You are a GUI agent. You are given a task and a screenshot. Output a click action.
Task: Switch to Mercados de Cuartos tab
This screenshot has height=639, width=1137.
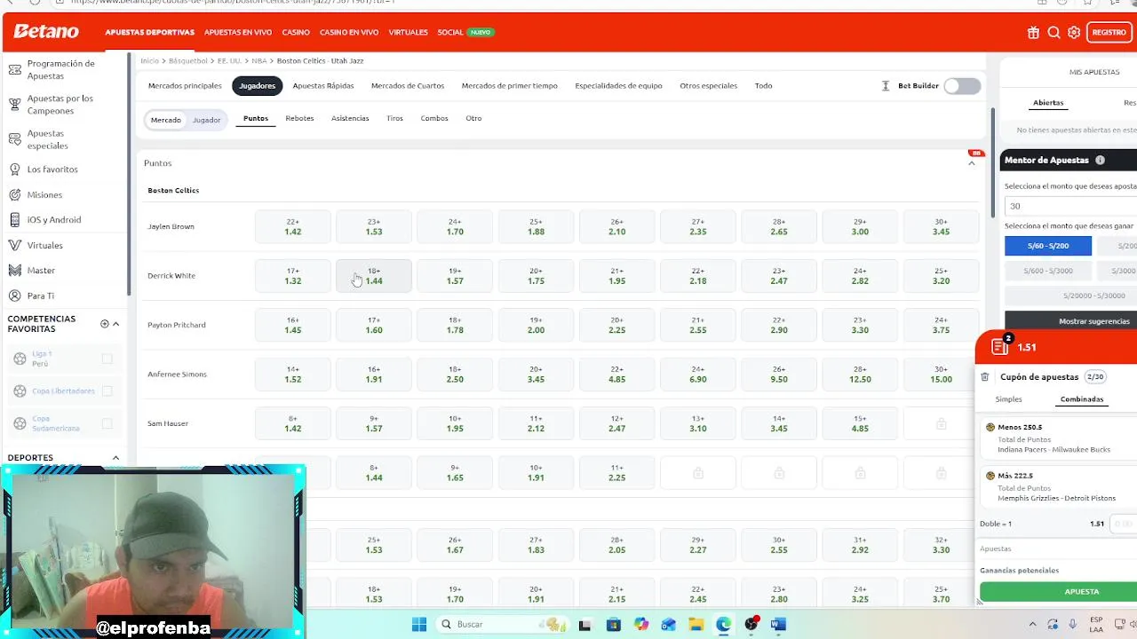[408, 86]
